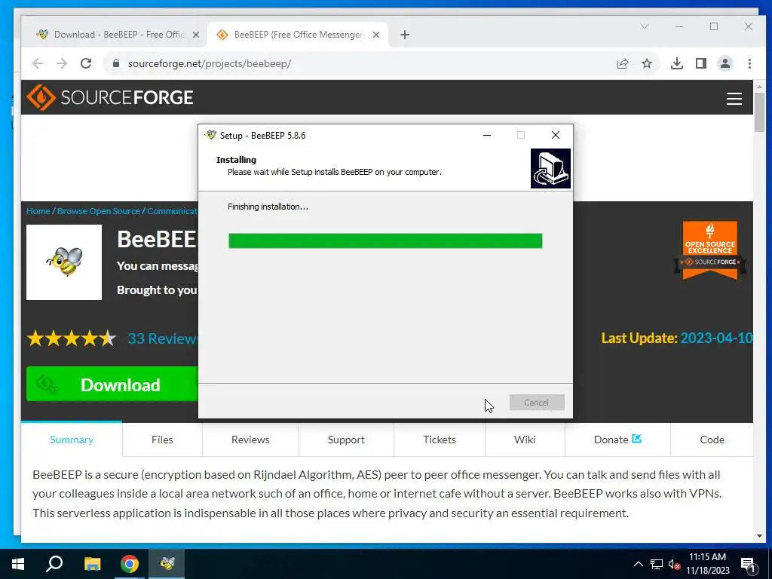Click the Donate external link icon
772x579 pixels.
coord(636,438)
